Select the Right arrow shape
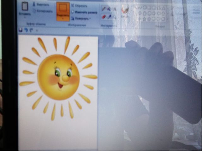This screenshot has width=202, height=151. pyautogui.click(x=154, y=13)
